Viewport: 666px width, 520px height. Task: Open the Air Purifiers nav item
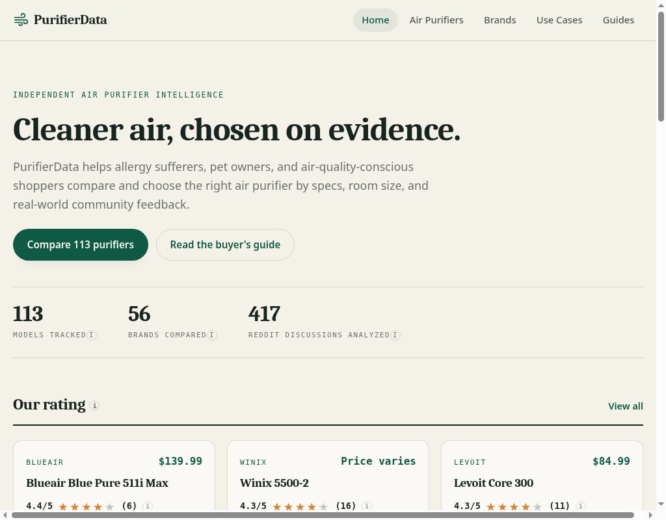point(436,20)
